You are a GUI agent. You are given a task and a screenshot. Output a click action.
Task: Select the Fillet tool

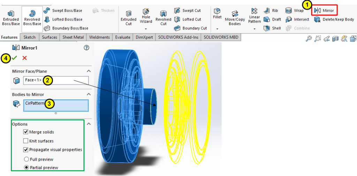coord(217,14)
